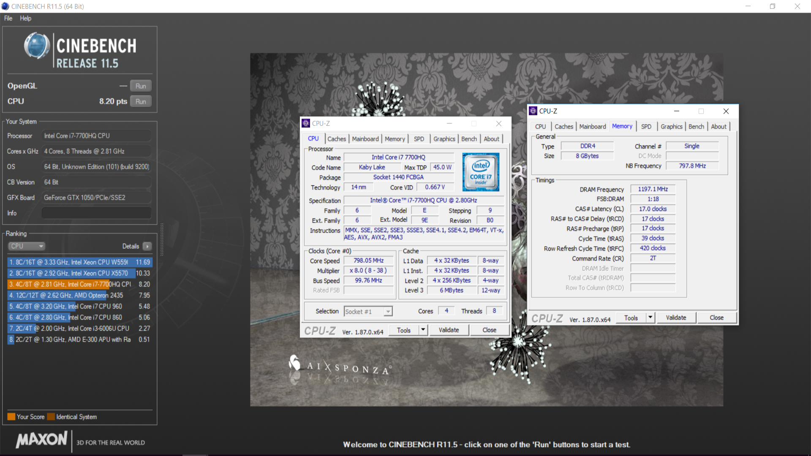
Task: Click the Info input field
Action: click(x=96, y=213)
